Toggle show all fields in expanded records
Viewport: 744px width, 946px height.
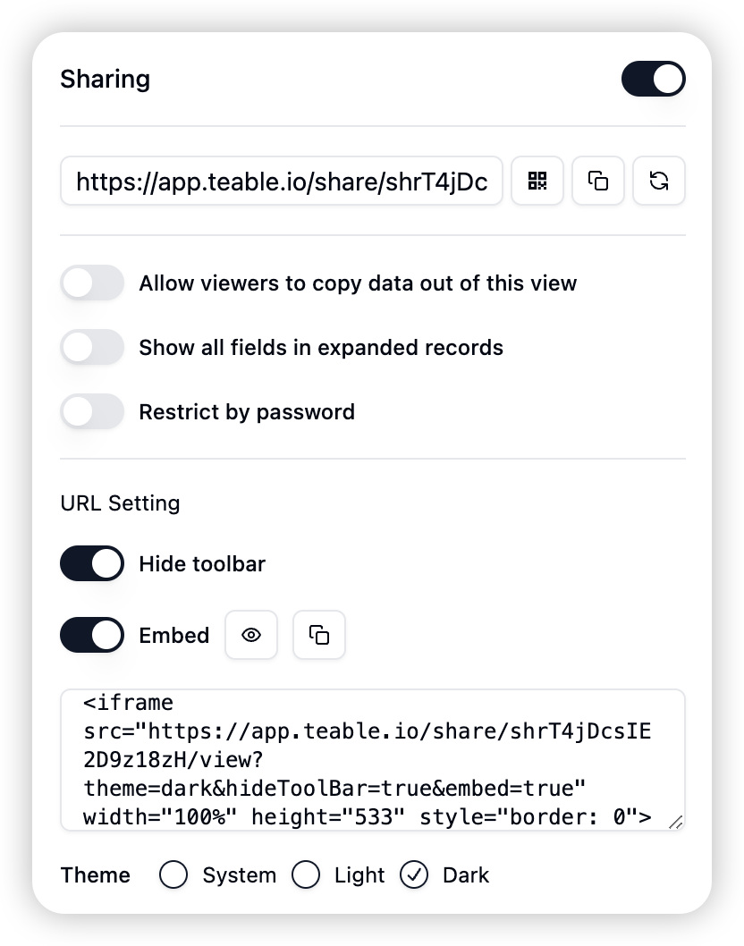pyautogui.click(x=92, y=347)
